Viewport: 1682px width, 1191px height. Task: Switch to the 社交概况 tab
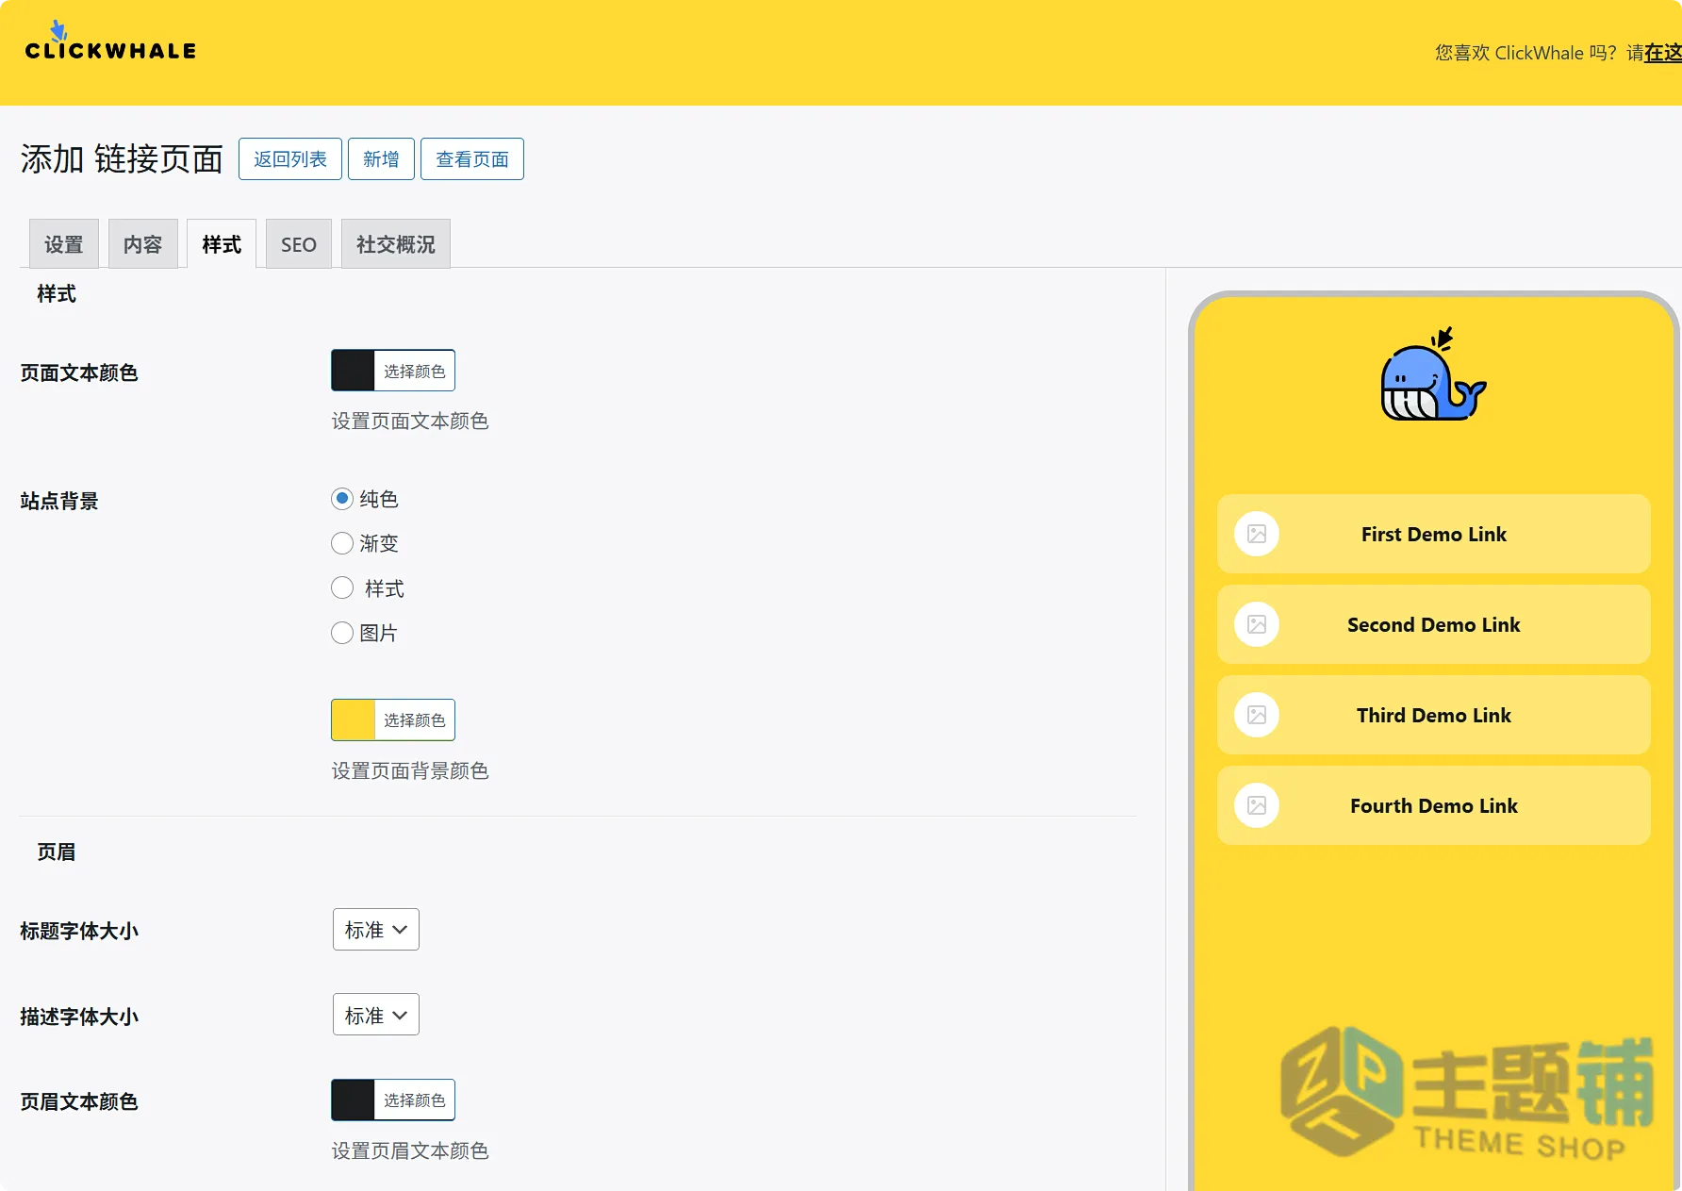(x=396, y=244)
